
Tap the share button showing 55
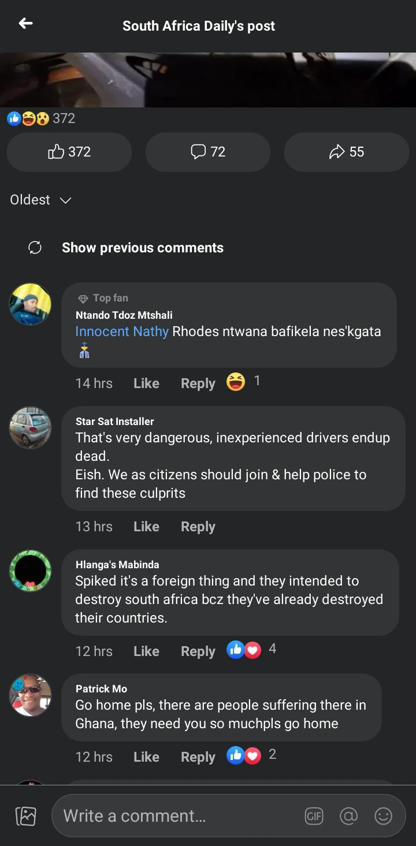[x=347, y=152]
